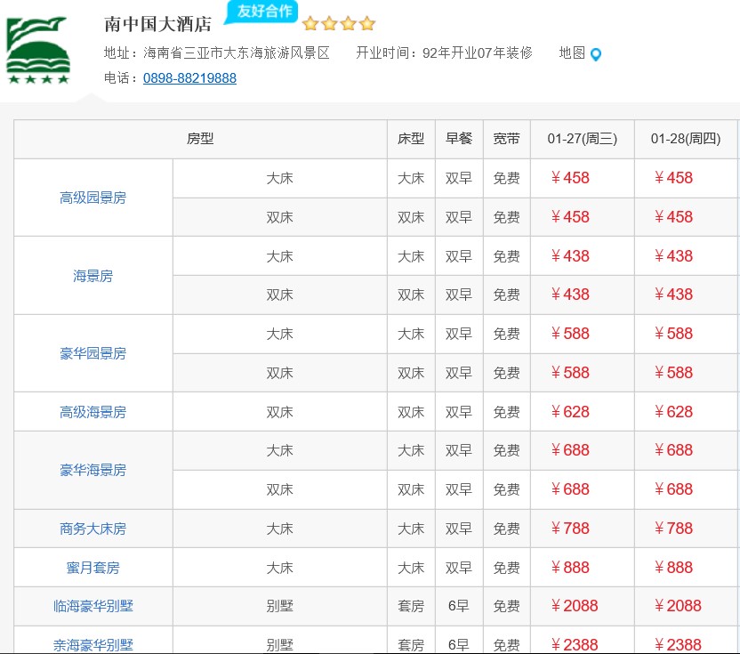This screenshot has width=740, height=654.
Task: Pick ¥788 price on 01-28 for 商务大床房
Action: pos(673,529)
